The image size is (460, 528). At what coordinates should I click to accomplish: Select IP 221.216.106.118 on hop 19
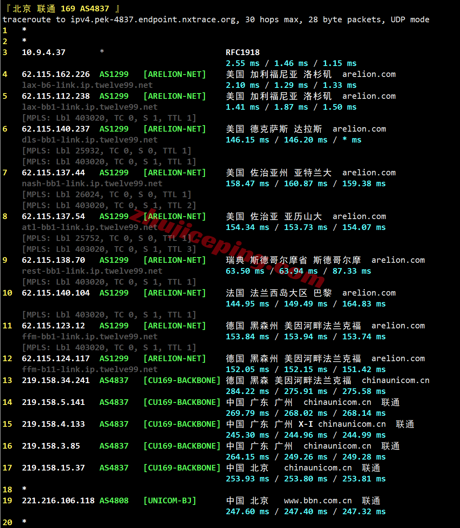(58, 500)
